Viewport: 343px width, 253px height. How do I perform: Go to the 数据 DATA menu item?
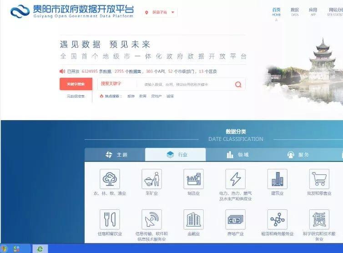pos(295,11)
